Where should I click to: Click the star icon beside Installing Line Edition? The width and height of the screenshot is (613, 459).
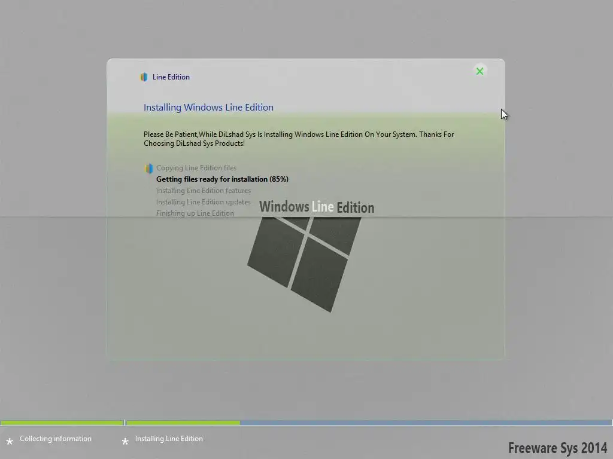point(125,442)
